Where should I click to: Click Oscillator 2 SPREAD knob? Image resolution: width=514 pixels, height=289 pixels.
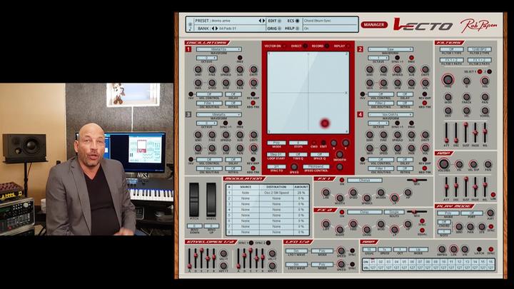coord(398,69)
